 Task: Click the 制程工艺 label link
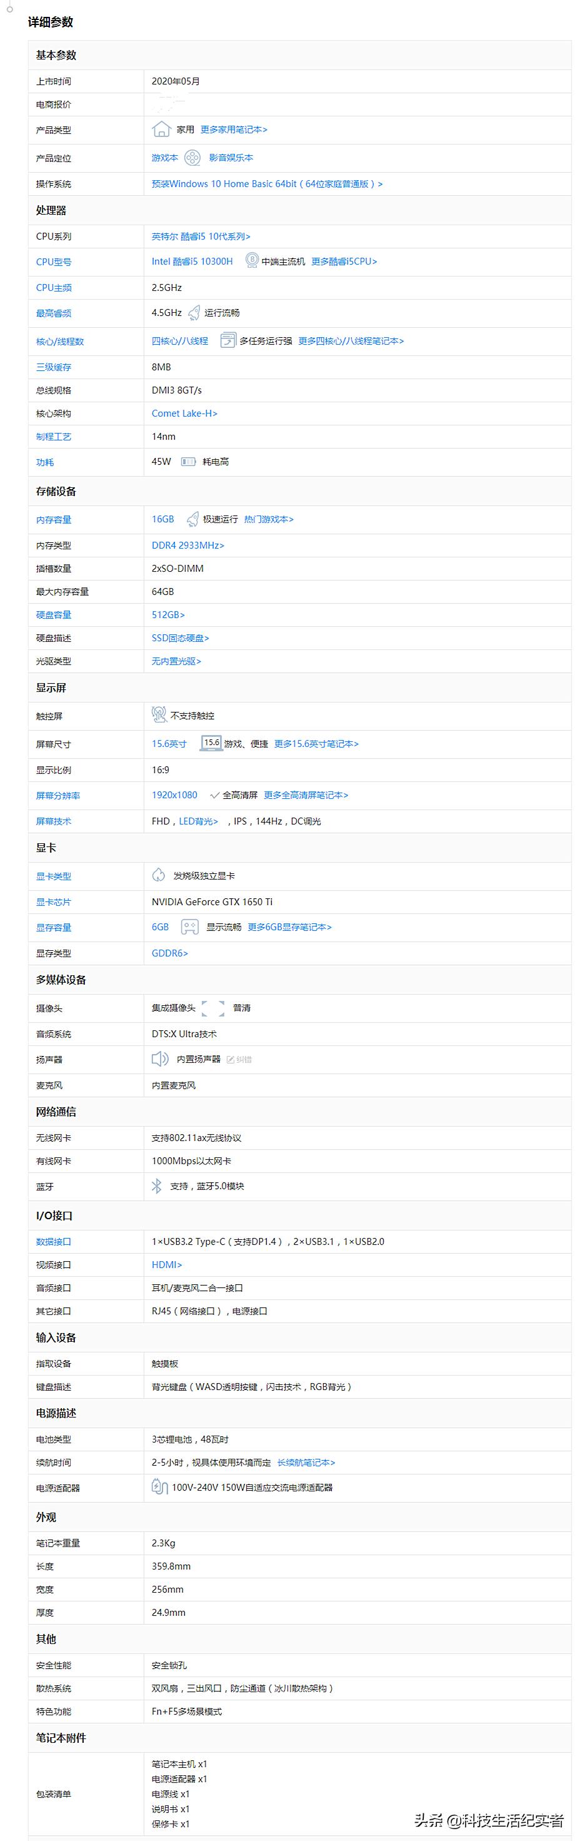click(x=54, y=437)
